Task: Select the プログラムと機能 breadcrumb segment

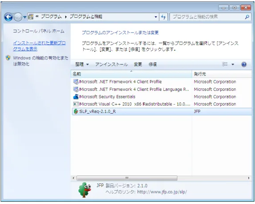Action: 86,16
